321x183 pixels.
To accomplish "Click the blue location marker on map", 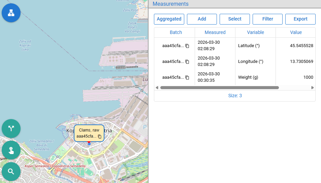I will coord(89,144).
